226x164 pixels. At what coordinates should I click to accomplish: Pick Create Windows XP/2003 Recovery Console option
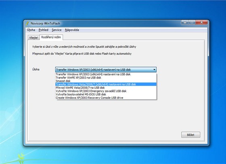(106, 98)
